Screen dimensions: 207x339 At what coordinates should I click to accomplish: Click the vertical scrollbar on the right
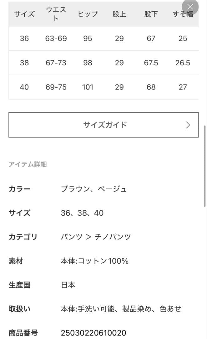pyautogui.click(x=205, y=166)
